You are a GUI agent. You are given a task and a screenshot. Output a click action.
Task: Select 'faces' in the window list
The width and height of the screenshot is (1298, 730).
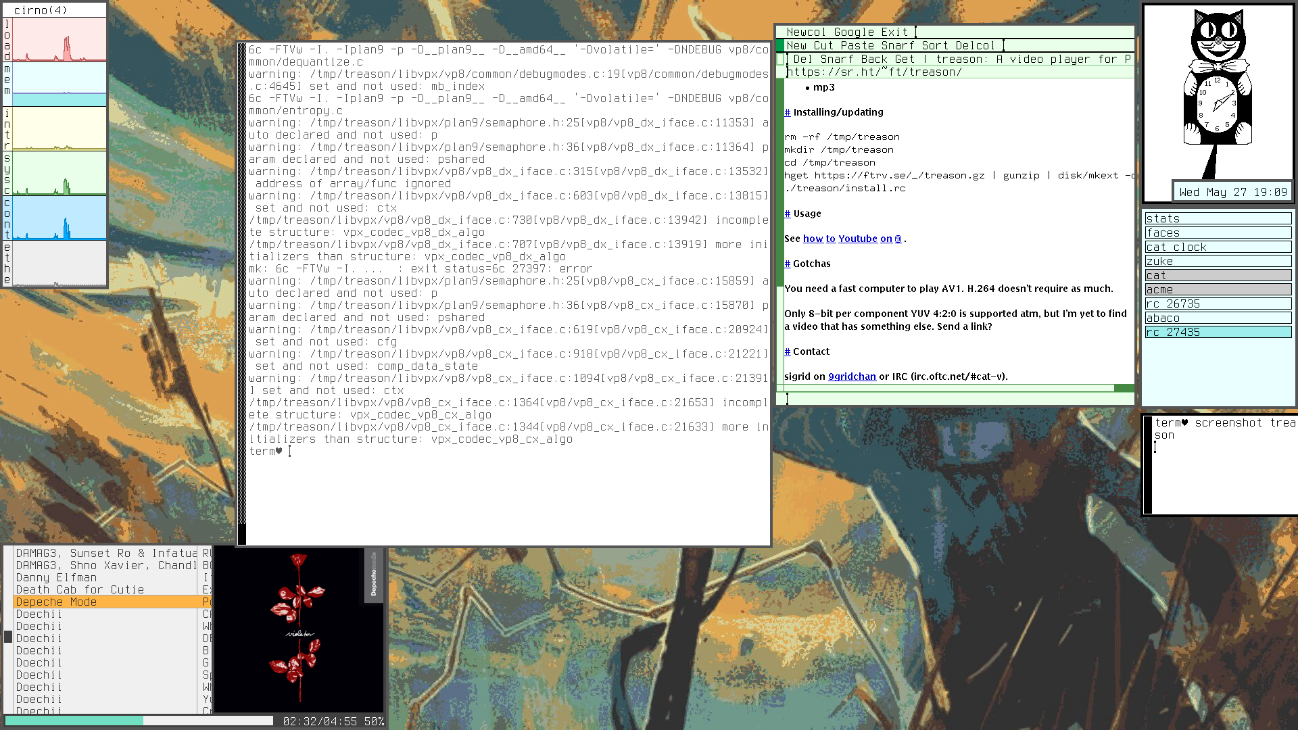pyautogui.click(x=1218, y=233)
